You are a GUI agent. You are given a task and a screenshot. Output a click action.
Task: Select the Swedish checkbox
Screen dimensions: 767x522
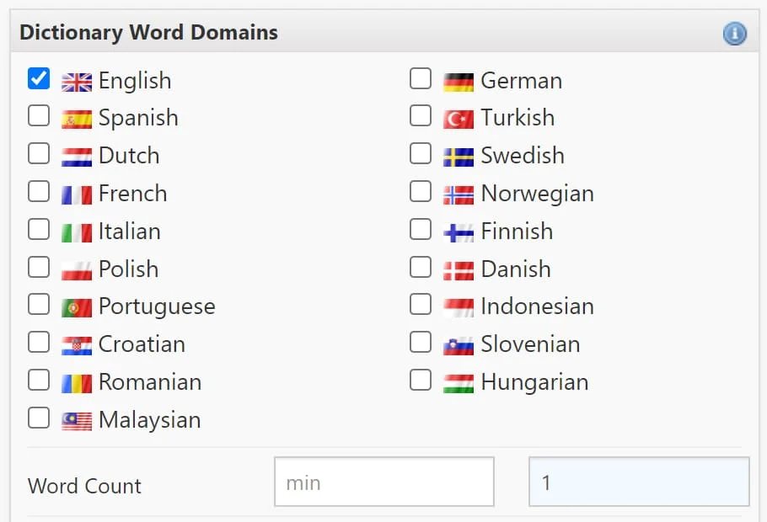click(x=421, y=153)
